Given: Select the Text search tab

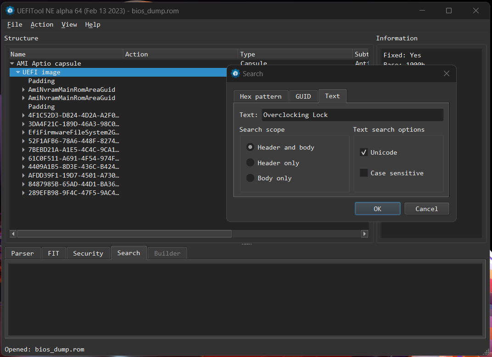Looking at the screenshot, I should [x=332, y=96].
